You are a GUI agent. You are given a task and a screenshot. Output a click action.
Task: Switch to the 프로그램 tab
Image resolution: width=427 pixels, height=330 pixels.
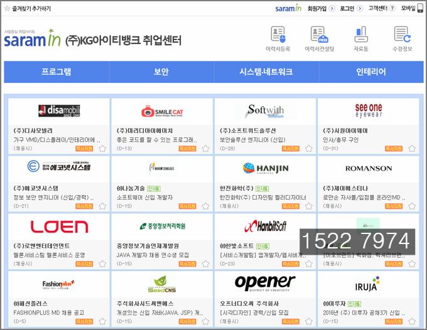tap(57, 72)
